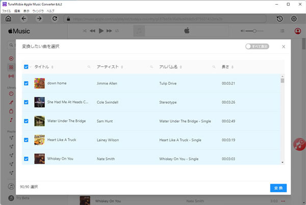Toggle shuffle playback
The image size is (306, 205).
coord(85,31)
